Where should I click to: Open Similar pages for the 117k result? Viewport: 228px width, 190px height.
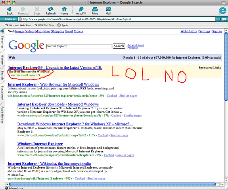click(x=119, y=135)
